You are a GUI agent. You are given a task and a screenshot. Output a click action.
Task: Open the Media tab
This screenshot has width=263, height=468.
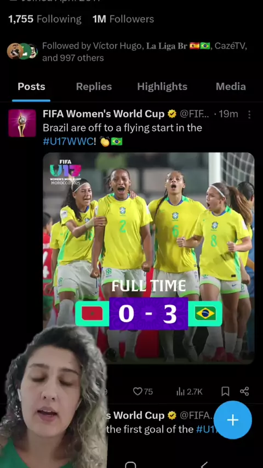pos(231,87)
